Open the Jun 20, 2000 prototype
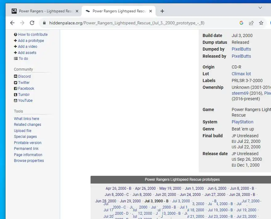This screenshot has height=219, width=271. [x=165, y=195]
